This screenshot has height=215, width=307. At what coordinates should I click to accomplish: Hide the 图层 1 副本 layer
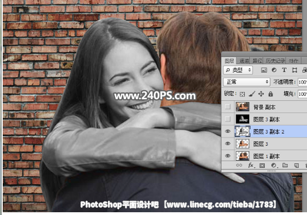click(x=228, y=156)
